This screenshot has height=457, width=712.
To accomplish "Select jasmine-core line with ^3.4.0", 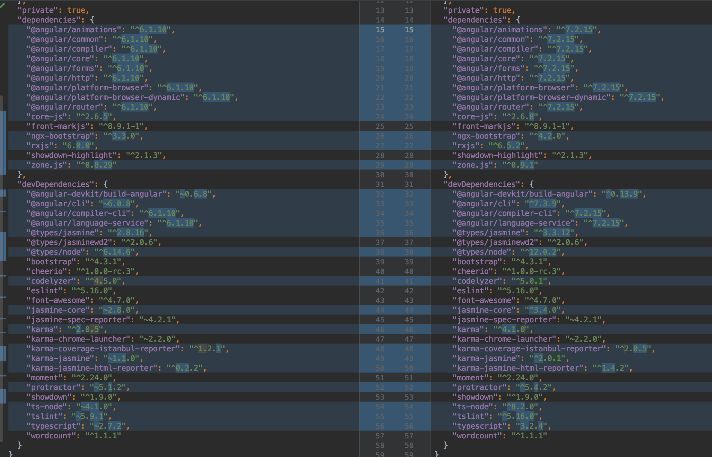I will (509, 310).
